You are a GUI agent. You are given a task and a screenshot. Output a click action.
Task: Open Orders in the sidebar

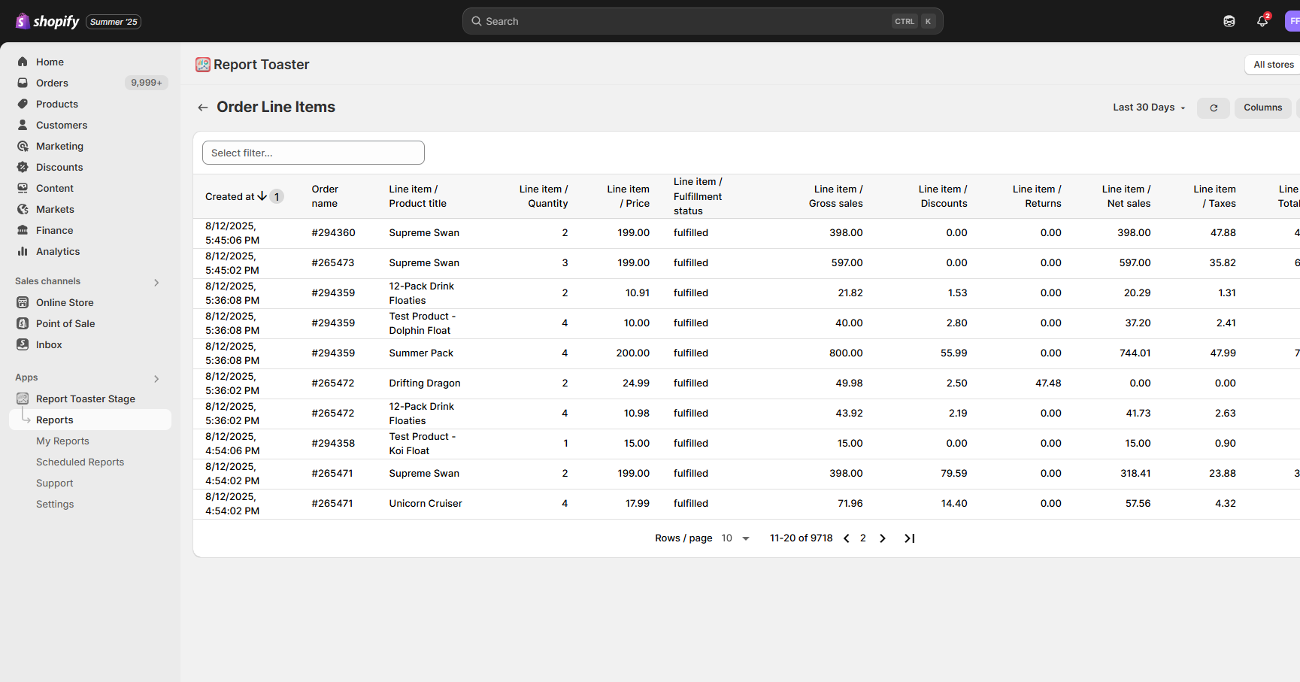(x=52, y=83)
